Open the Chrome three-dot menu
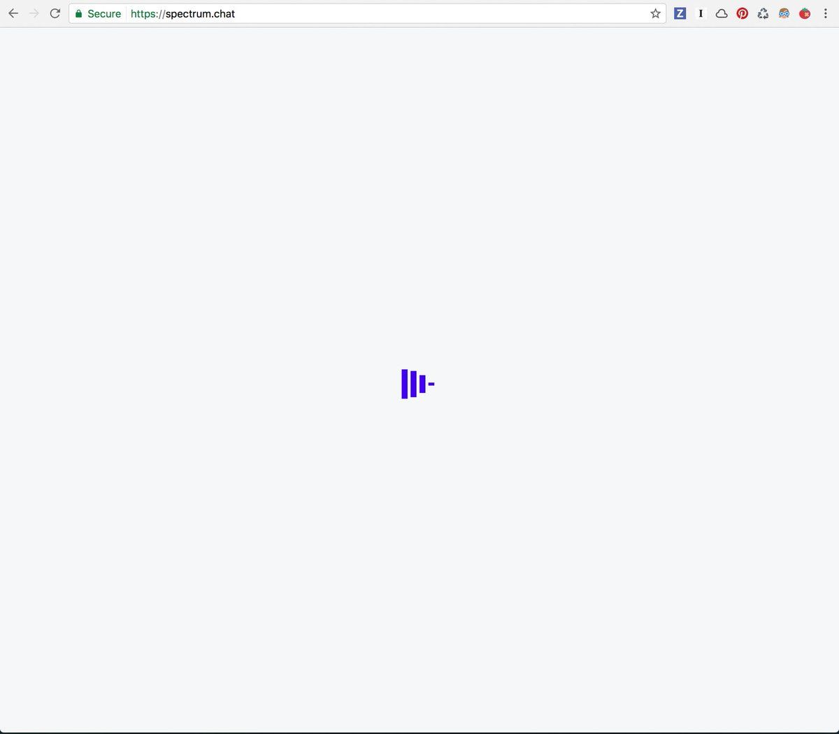 (x=826, y=13)
